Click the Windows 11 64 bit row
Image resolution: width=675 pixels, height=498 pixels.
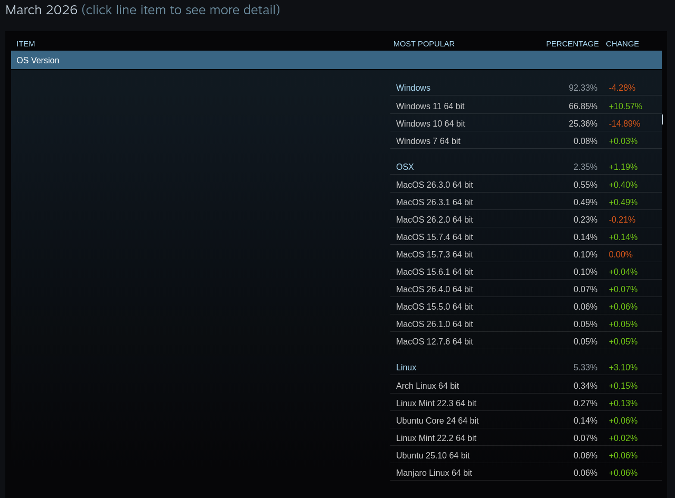pos(526,106)
